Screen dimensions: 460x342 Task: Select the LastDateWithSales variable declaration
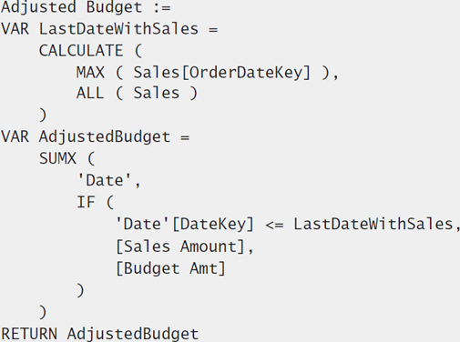click(x=109, y=29)
